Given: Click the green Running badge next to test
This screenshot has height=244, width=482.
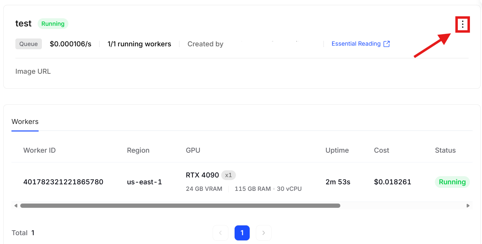Looking at the screenshot, I should click(53, 24).
